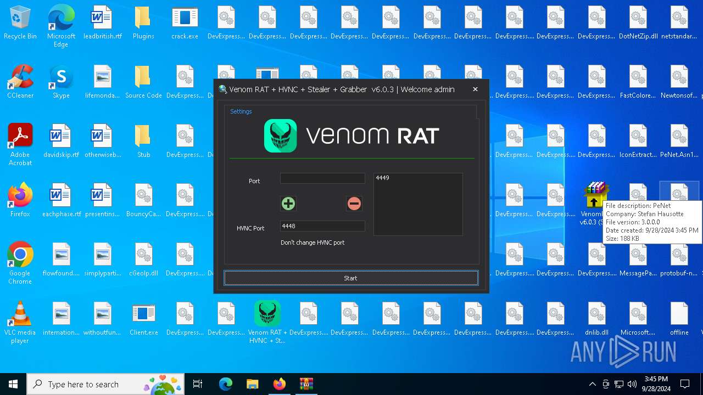Open Recycle Bin desktop icon
Viewport: 703px width, 395px height.
20,23
